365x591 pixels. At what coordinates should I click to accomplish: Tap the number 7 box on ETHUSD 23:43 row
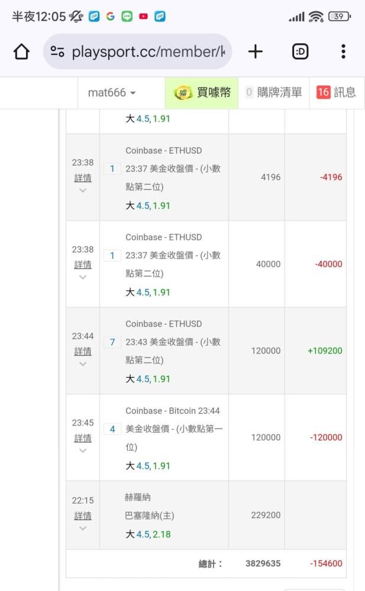click(112, 342)
